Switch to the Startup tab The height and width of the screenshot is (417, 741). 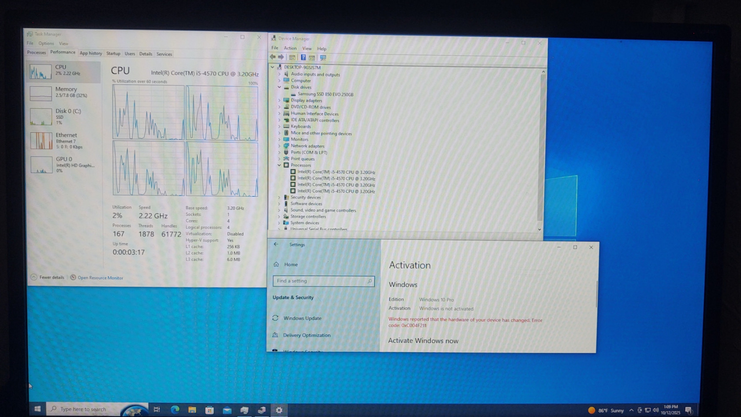click(x=113, y=53)
